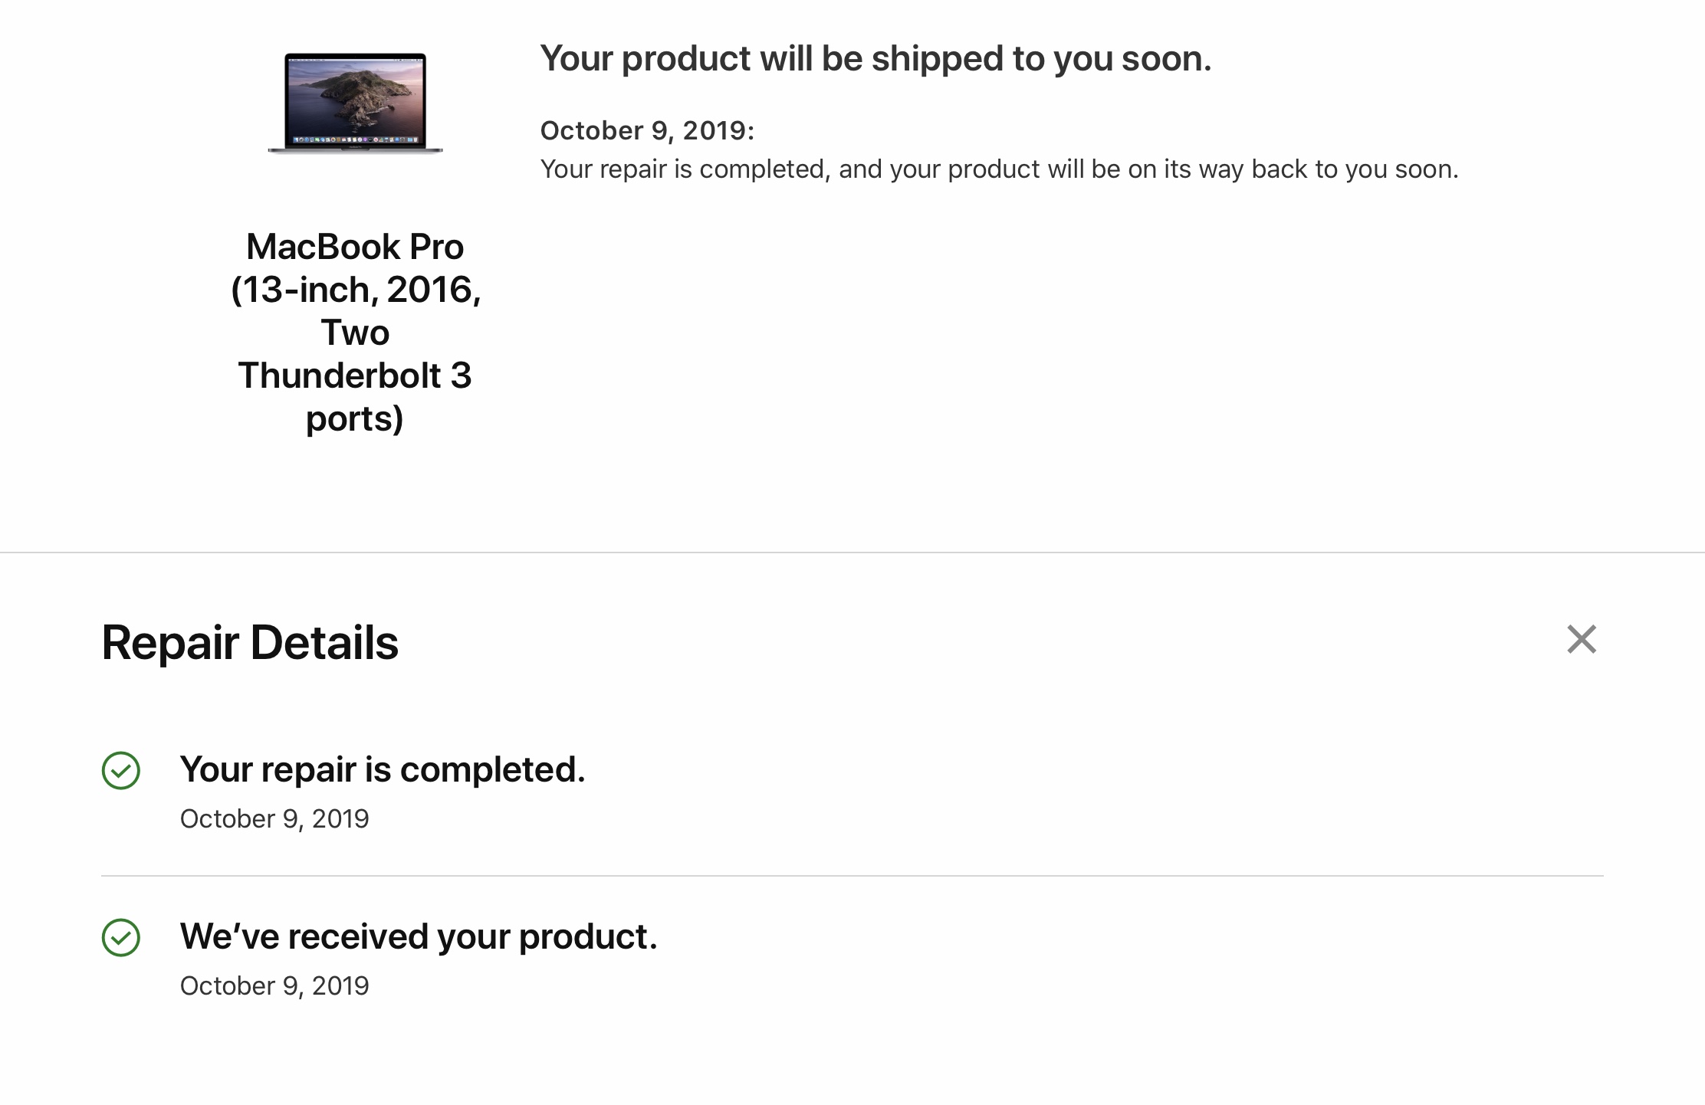Click the Dock shown on the MacBook image
This screenshot has width=1705, height=1105.
click(x=355, y=140)
